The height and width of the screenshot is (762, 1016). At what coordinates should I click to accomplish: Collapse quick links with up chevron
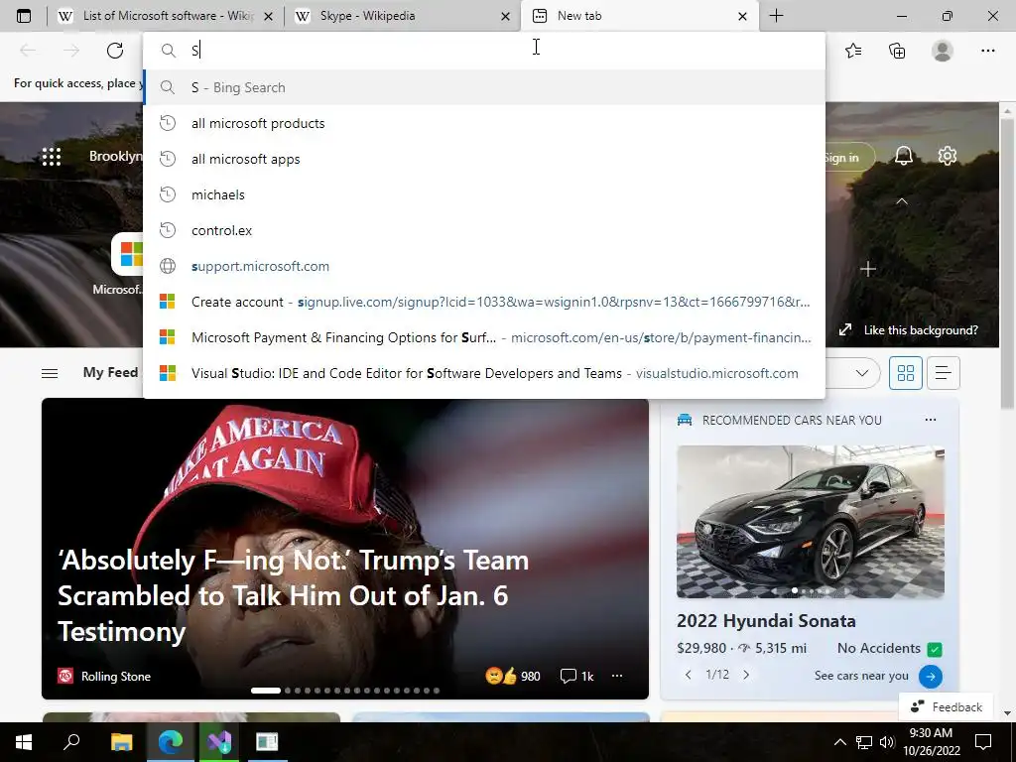click(x=901, y=201)
